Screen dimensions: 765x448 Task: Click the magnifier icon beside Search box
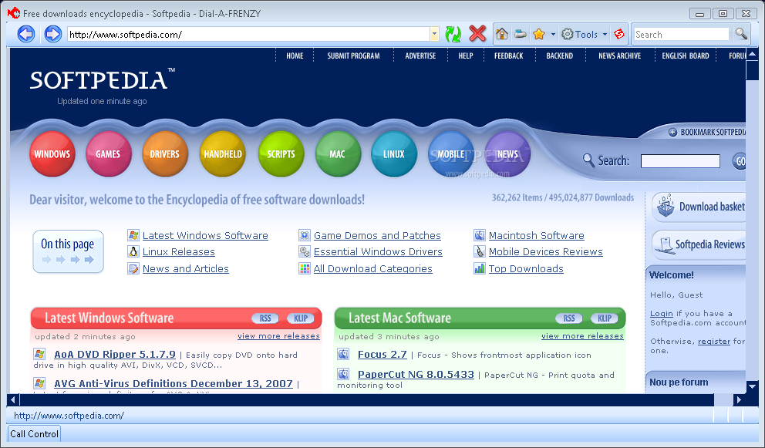(x=741, y=34)
